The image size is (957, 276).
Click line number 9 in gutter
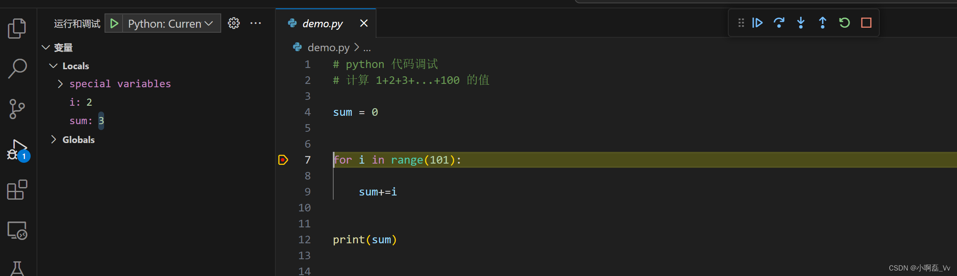coord(308,192)
